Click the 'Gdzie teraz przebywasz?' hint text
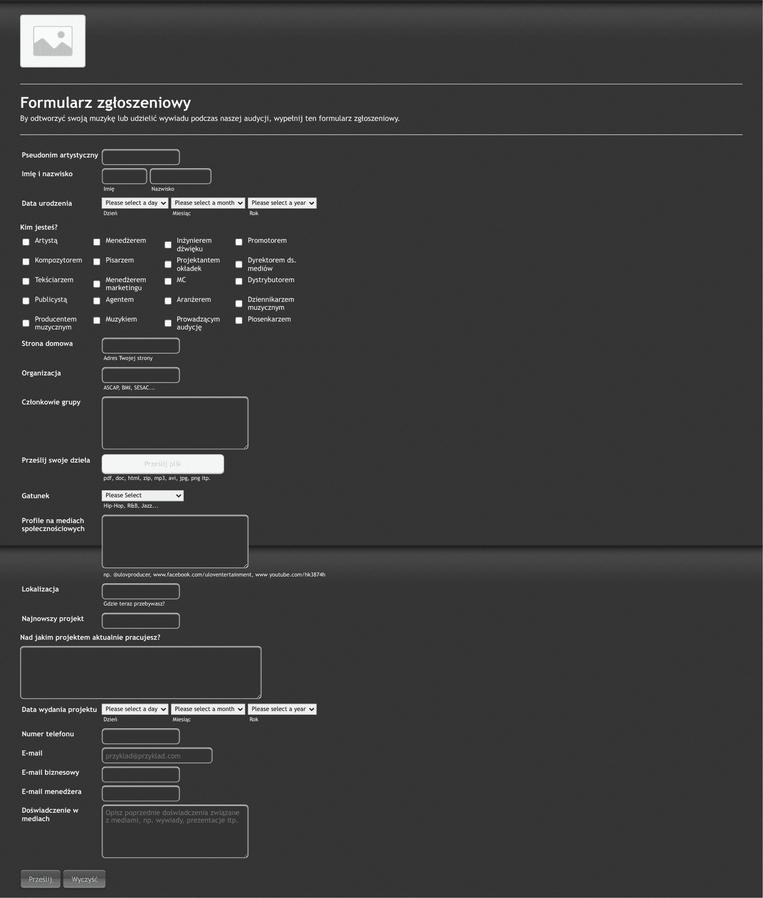The image size is (763, 898). 134,604
